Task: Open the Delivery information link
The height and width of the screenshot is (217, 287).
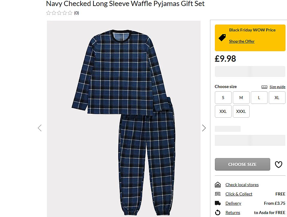Action: click(233, 203)
